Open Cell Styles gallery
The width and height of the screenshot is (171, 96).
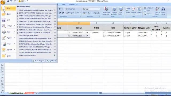[121, 11]
